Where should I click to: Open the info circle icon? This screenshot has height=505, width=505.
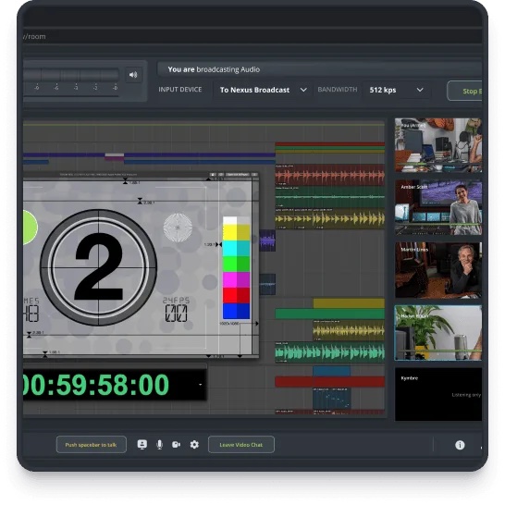click(460, 445)
